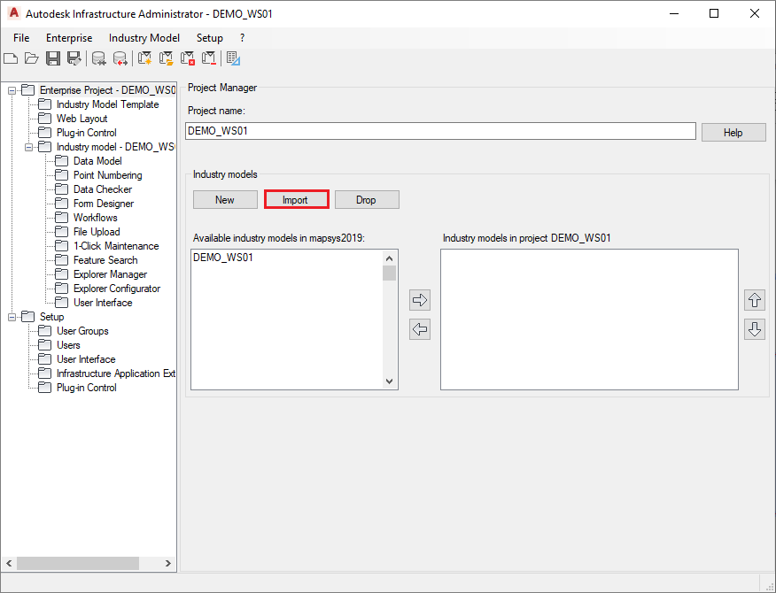776x593 pixels.
Task: Click the Drop button
Action: (x=367, y=200)
